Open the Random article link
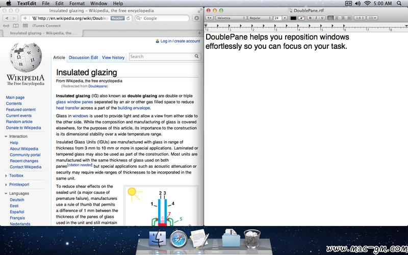Viewport: 408px width, 255px height. click(19, 122)
